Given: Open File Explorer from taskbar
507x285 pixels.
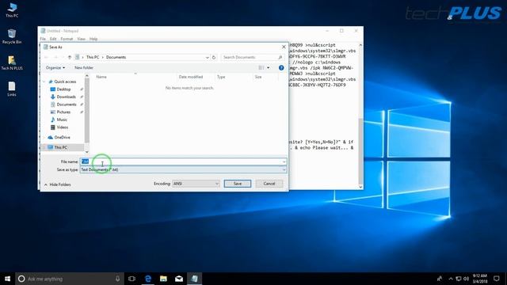Looking at the screenshot, I should [163, 279].
